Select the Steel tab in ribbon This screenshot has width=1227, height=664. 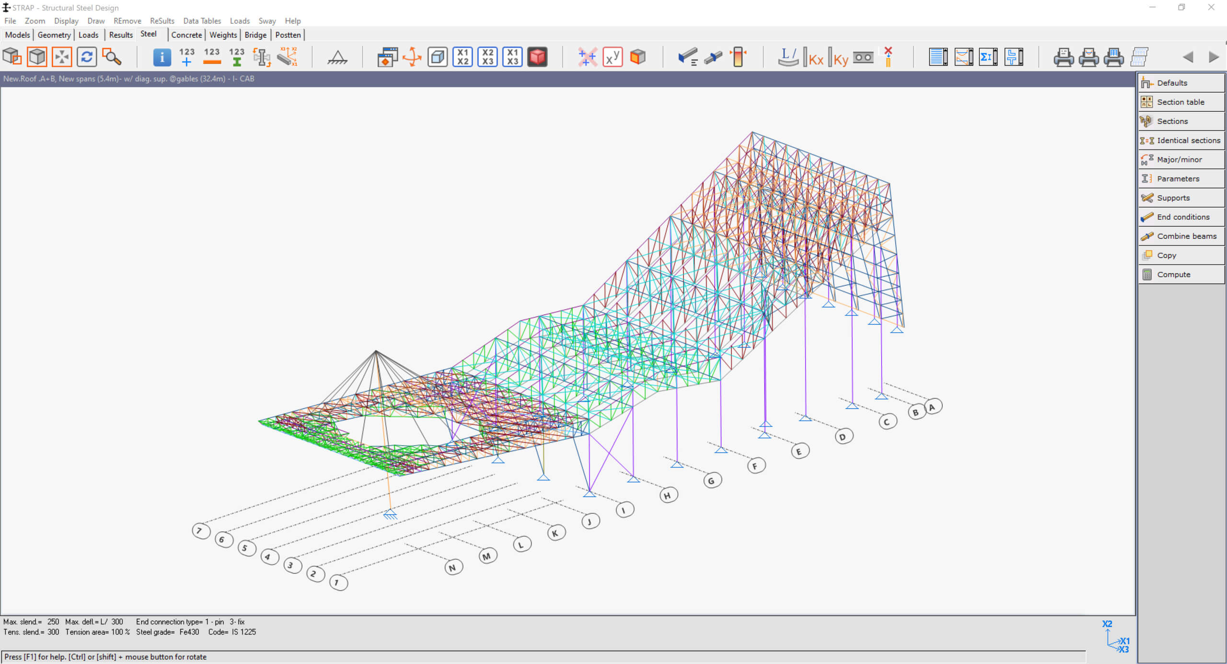click(x=148, y=34)
